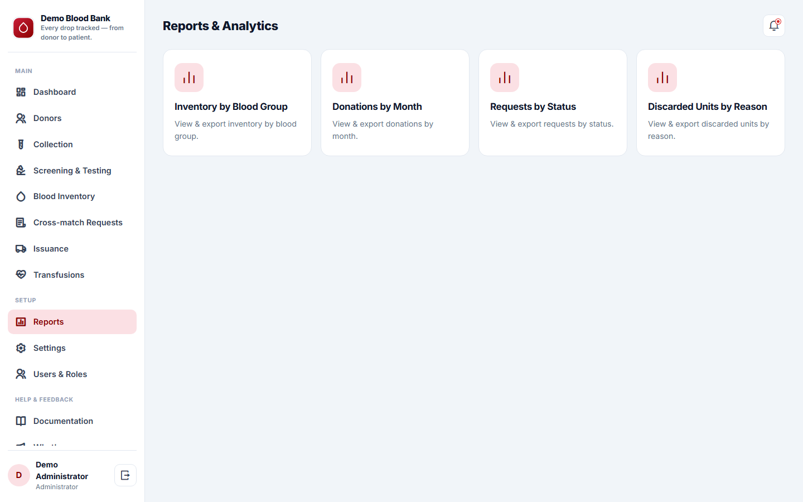Click the Blood Inventory droplet icon
Viewport: 803px width, 502px height.
(x=21, y=196)
